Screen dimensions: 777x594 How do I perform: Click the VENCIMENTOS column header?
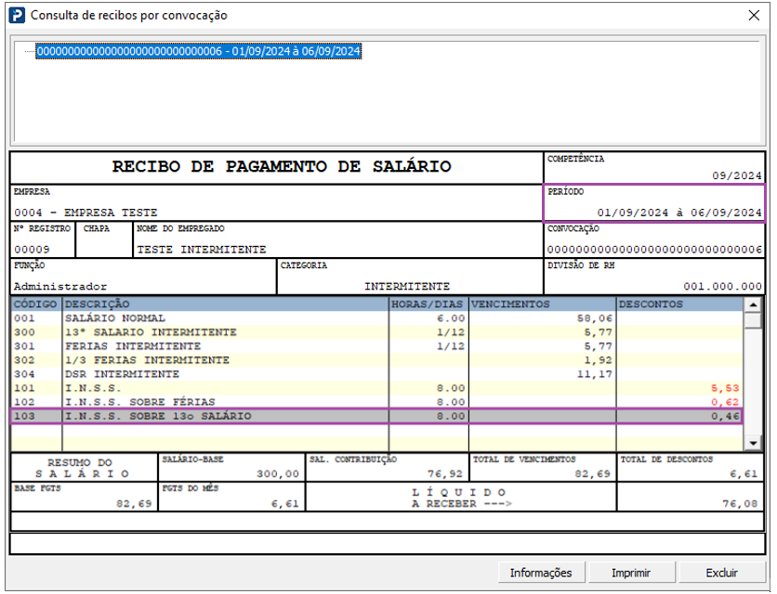tap(542, 303)
